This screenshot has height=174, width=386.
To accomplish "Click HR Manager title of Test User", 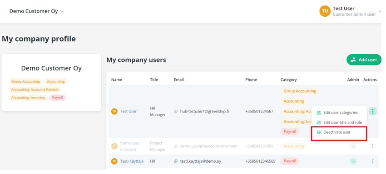I will click(158, 112).
